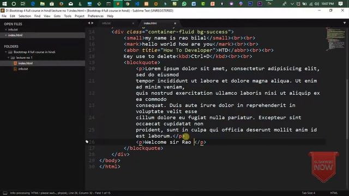Open Premiere Pro from the taskbar

260,4
